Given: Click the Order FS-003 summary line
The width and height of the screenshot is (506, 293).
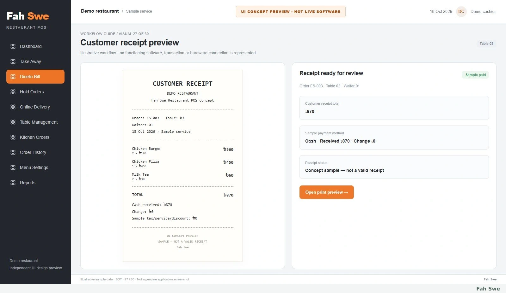Looking at the screenshot, I should click(x=330, y=86).
